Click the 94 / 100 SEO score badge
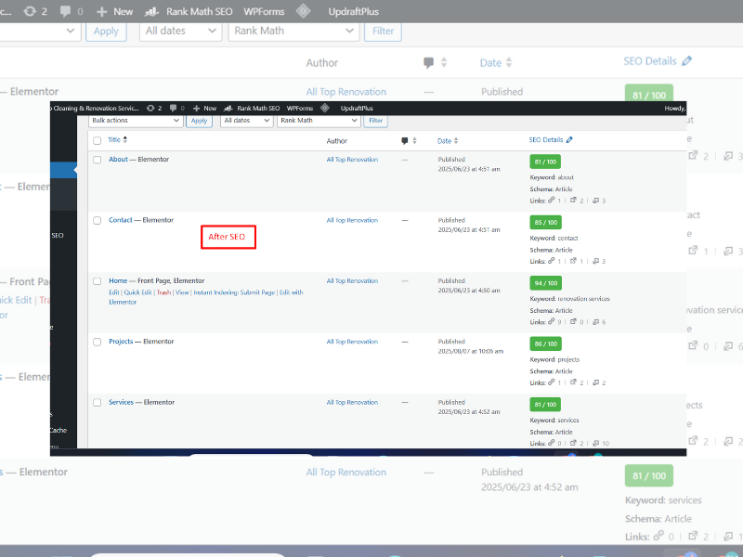 pyautogui.click(x=545, y=283)
